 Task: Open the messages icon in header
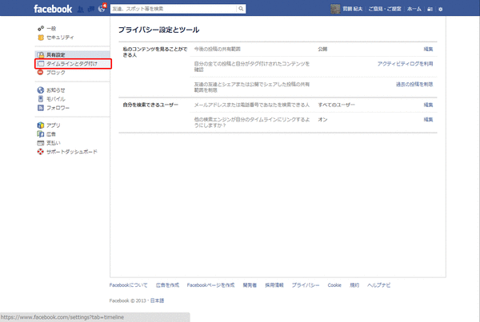coord(91,9)
